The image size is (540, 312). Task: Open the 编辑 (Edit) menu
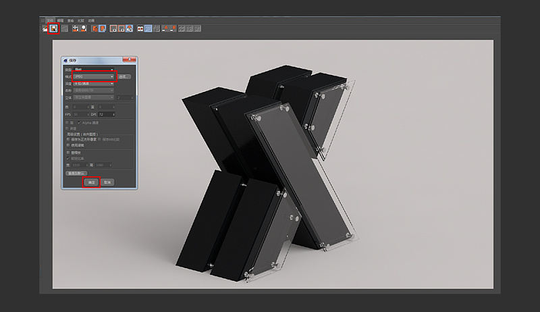[x=60, y=20]
